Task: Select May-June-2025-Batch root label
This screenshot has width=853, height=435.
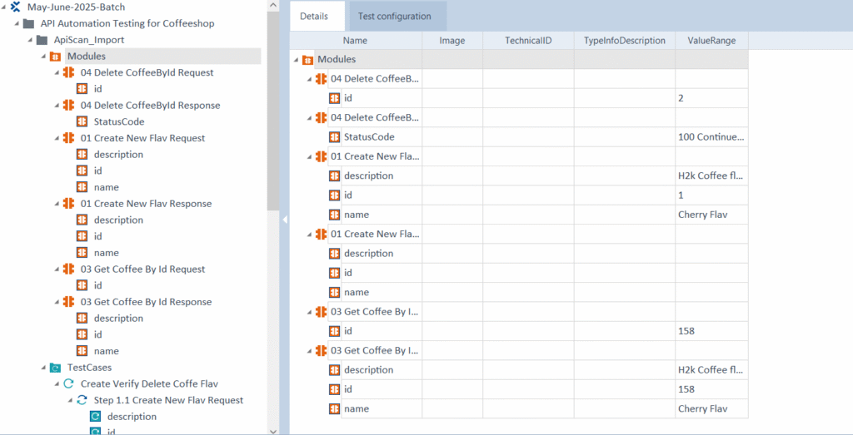Action: coord(76,7)
